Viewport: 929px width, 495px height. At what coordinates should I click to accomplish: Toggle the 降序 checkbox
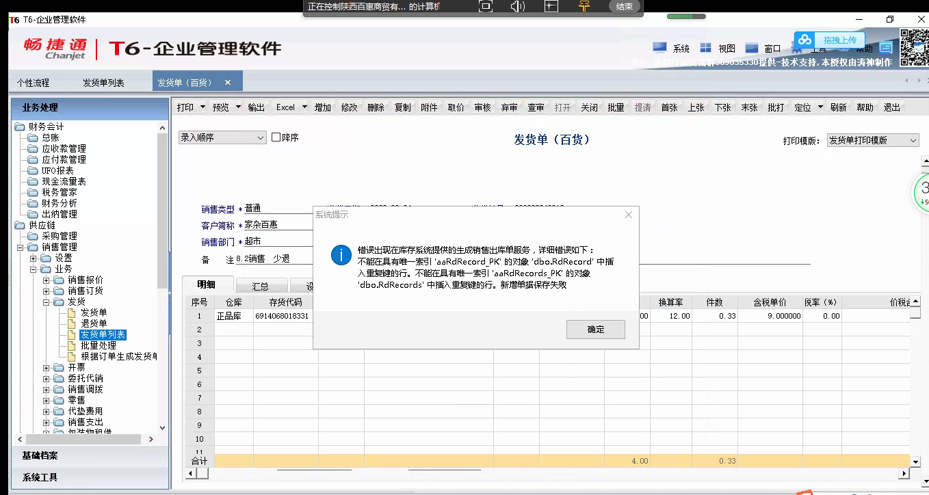tap(276, 137)
